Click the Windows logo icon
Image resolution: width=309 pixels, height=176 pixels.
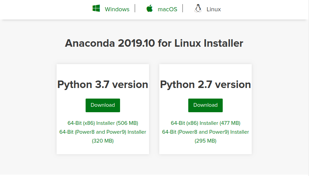[96, 9]
